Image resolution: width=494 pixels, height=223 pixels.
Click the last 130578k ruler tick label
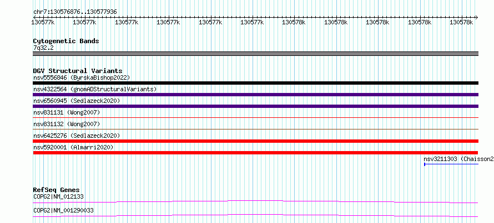pyautogui.click(x=461, y=22)
